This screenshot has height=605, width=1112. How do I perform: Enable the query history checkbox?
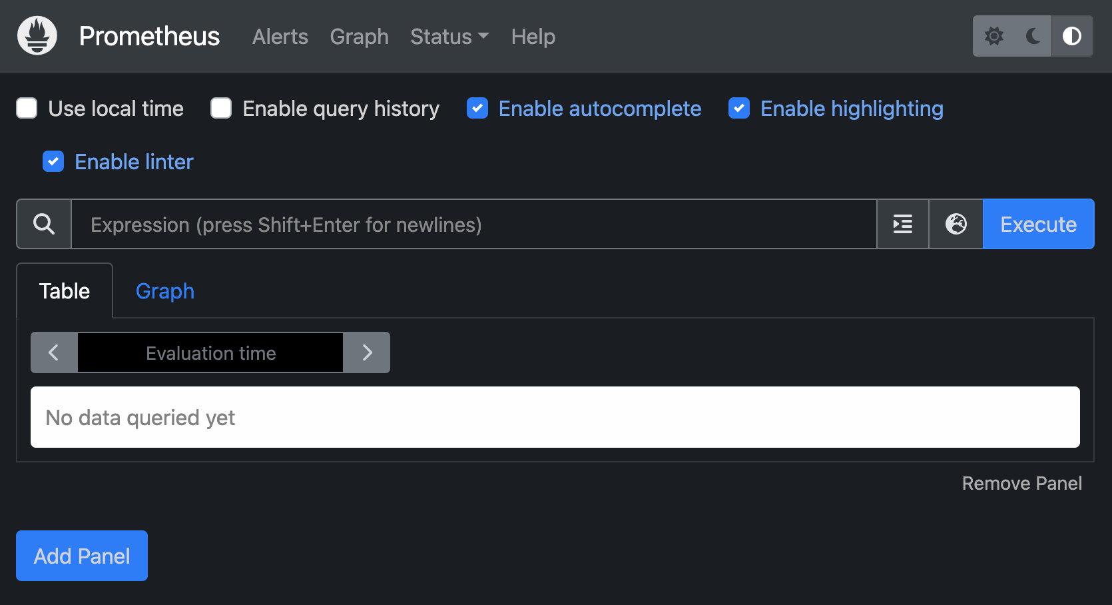221,108
